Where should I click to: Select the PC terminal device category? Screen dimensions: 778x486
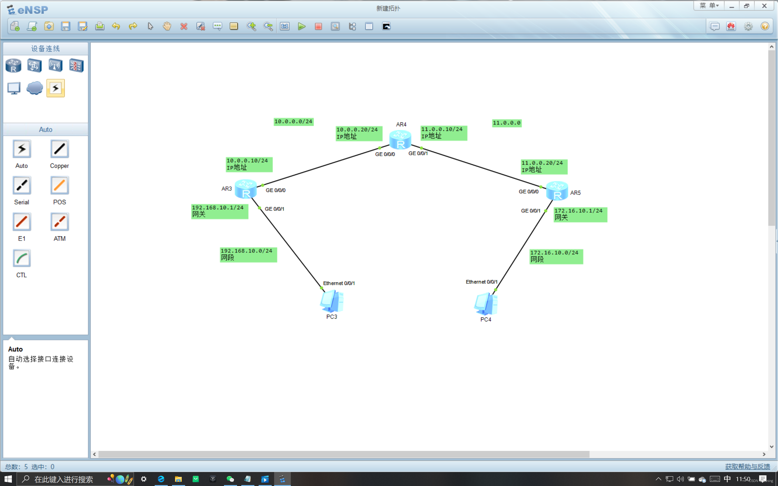[x=13, y=88]
